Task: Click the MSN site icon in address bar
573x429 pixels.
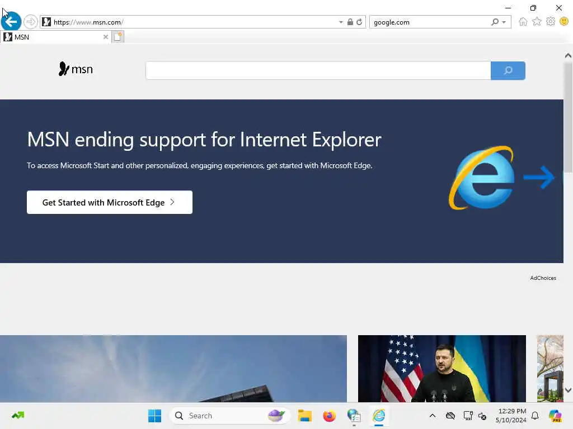Action: (x=46, y=22)
